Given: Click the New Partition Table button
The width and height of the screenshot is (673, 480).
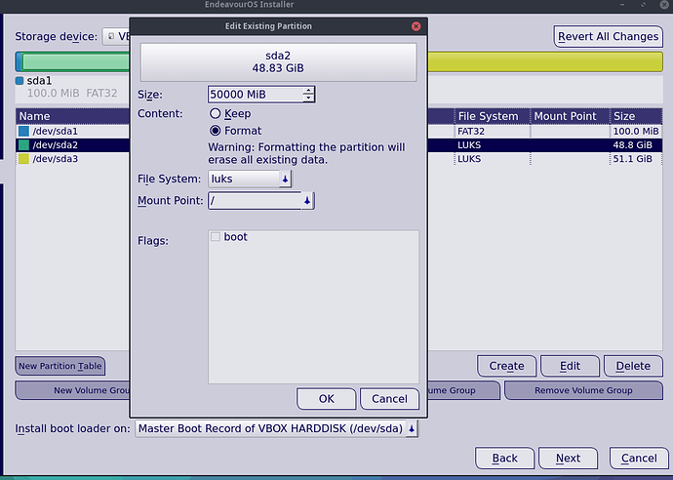Looking at the screenshot, I should (x=60, y=366).
